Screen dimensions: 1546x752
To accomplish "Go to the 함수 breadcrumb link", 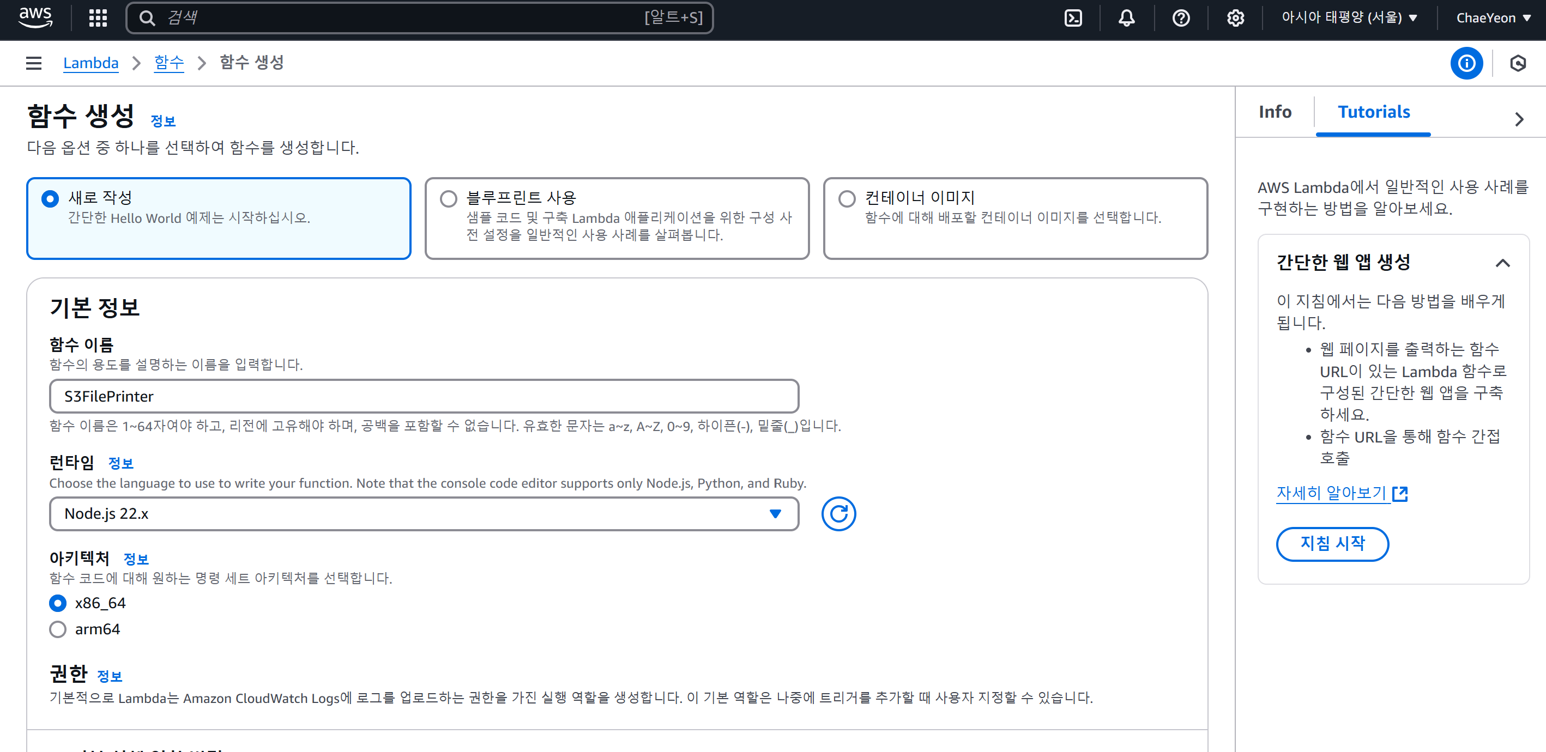I will coord(168,63).
